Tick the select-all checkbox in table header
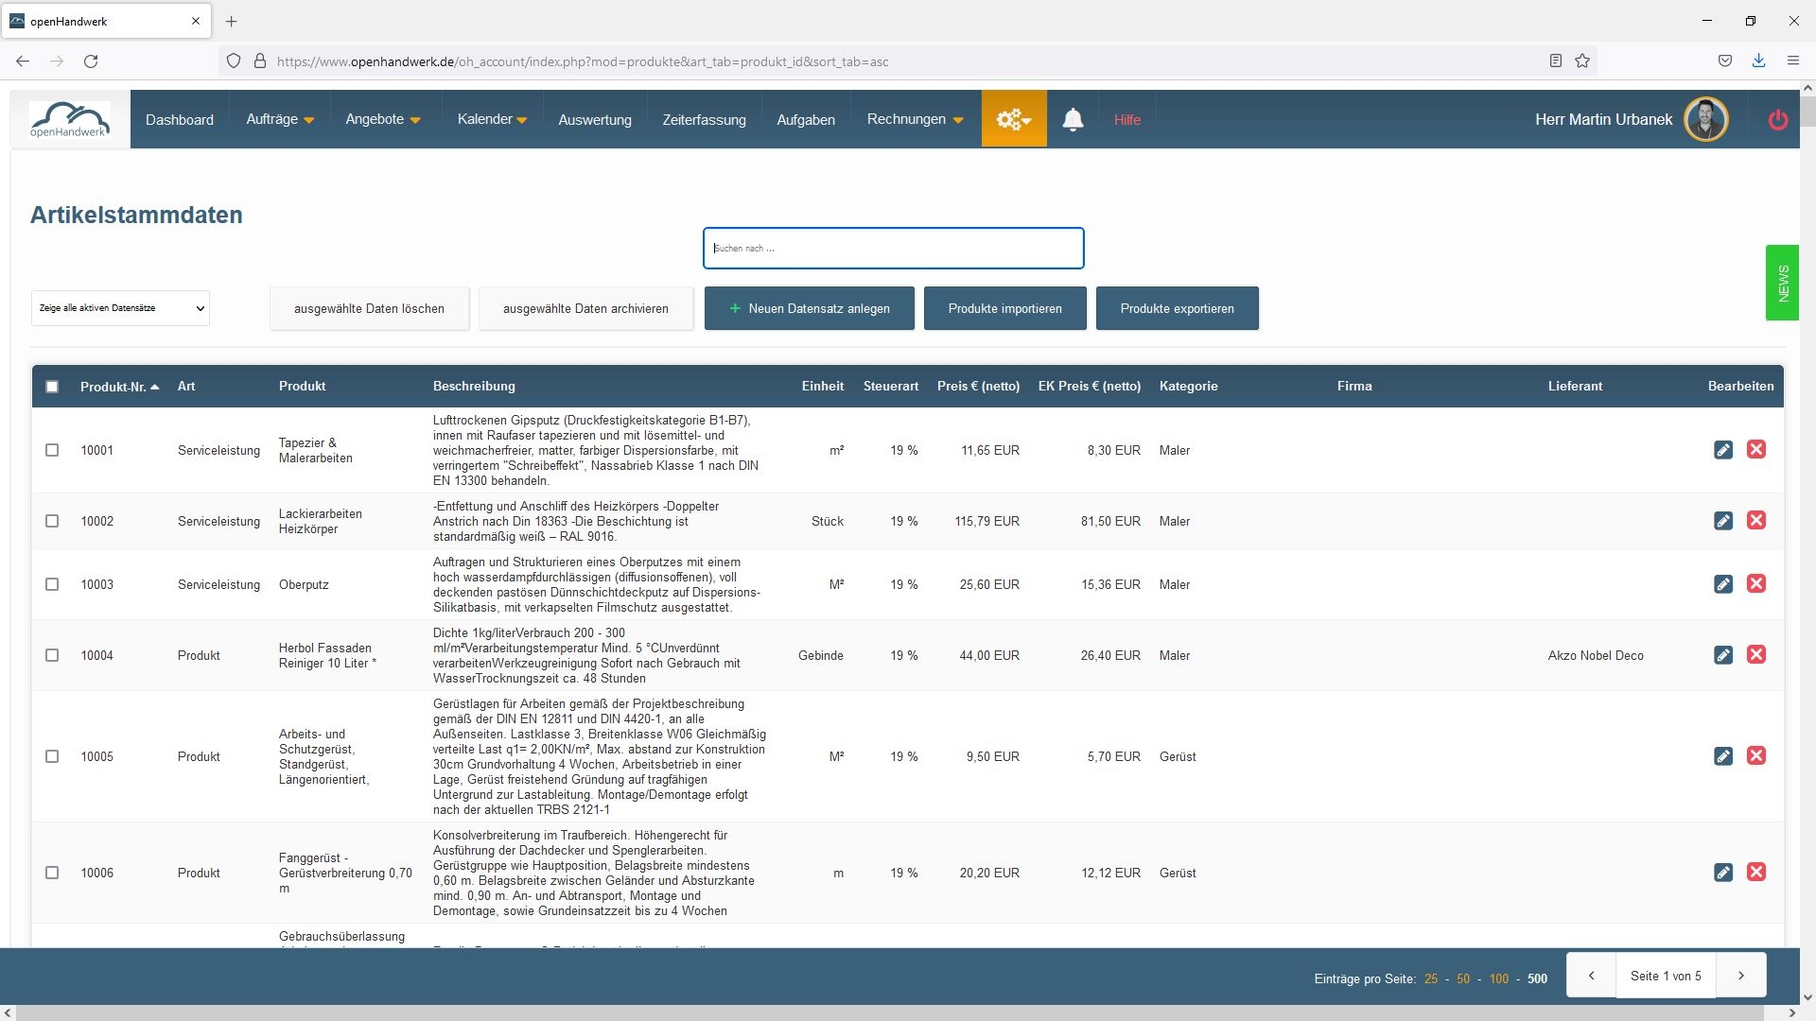The width and height of the screenshot is (1816, 1021). pyautogui.click(x=52, y=387)
